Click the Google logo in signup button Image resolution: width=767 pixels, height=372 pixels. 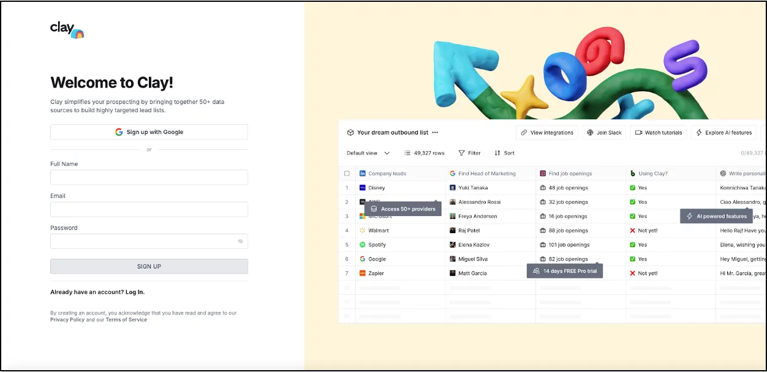(x=119, y=132)
